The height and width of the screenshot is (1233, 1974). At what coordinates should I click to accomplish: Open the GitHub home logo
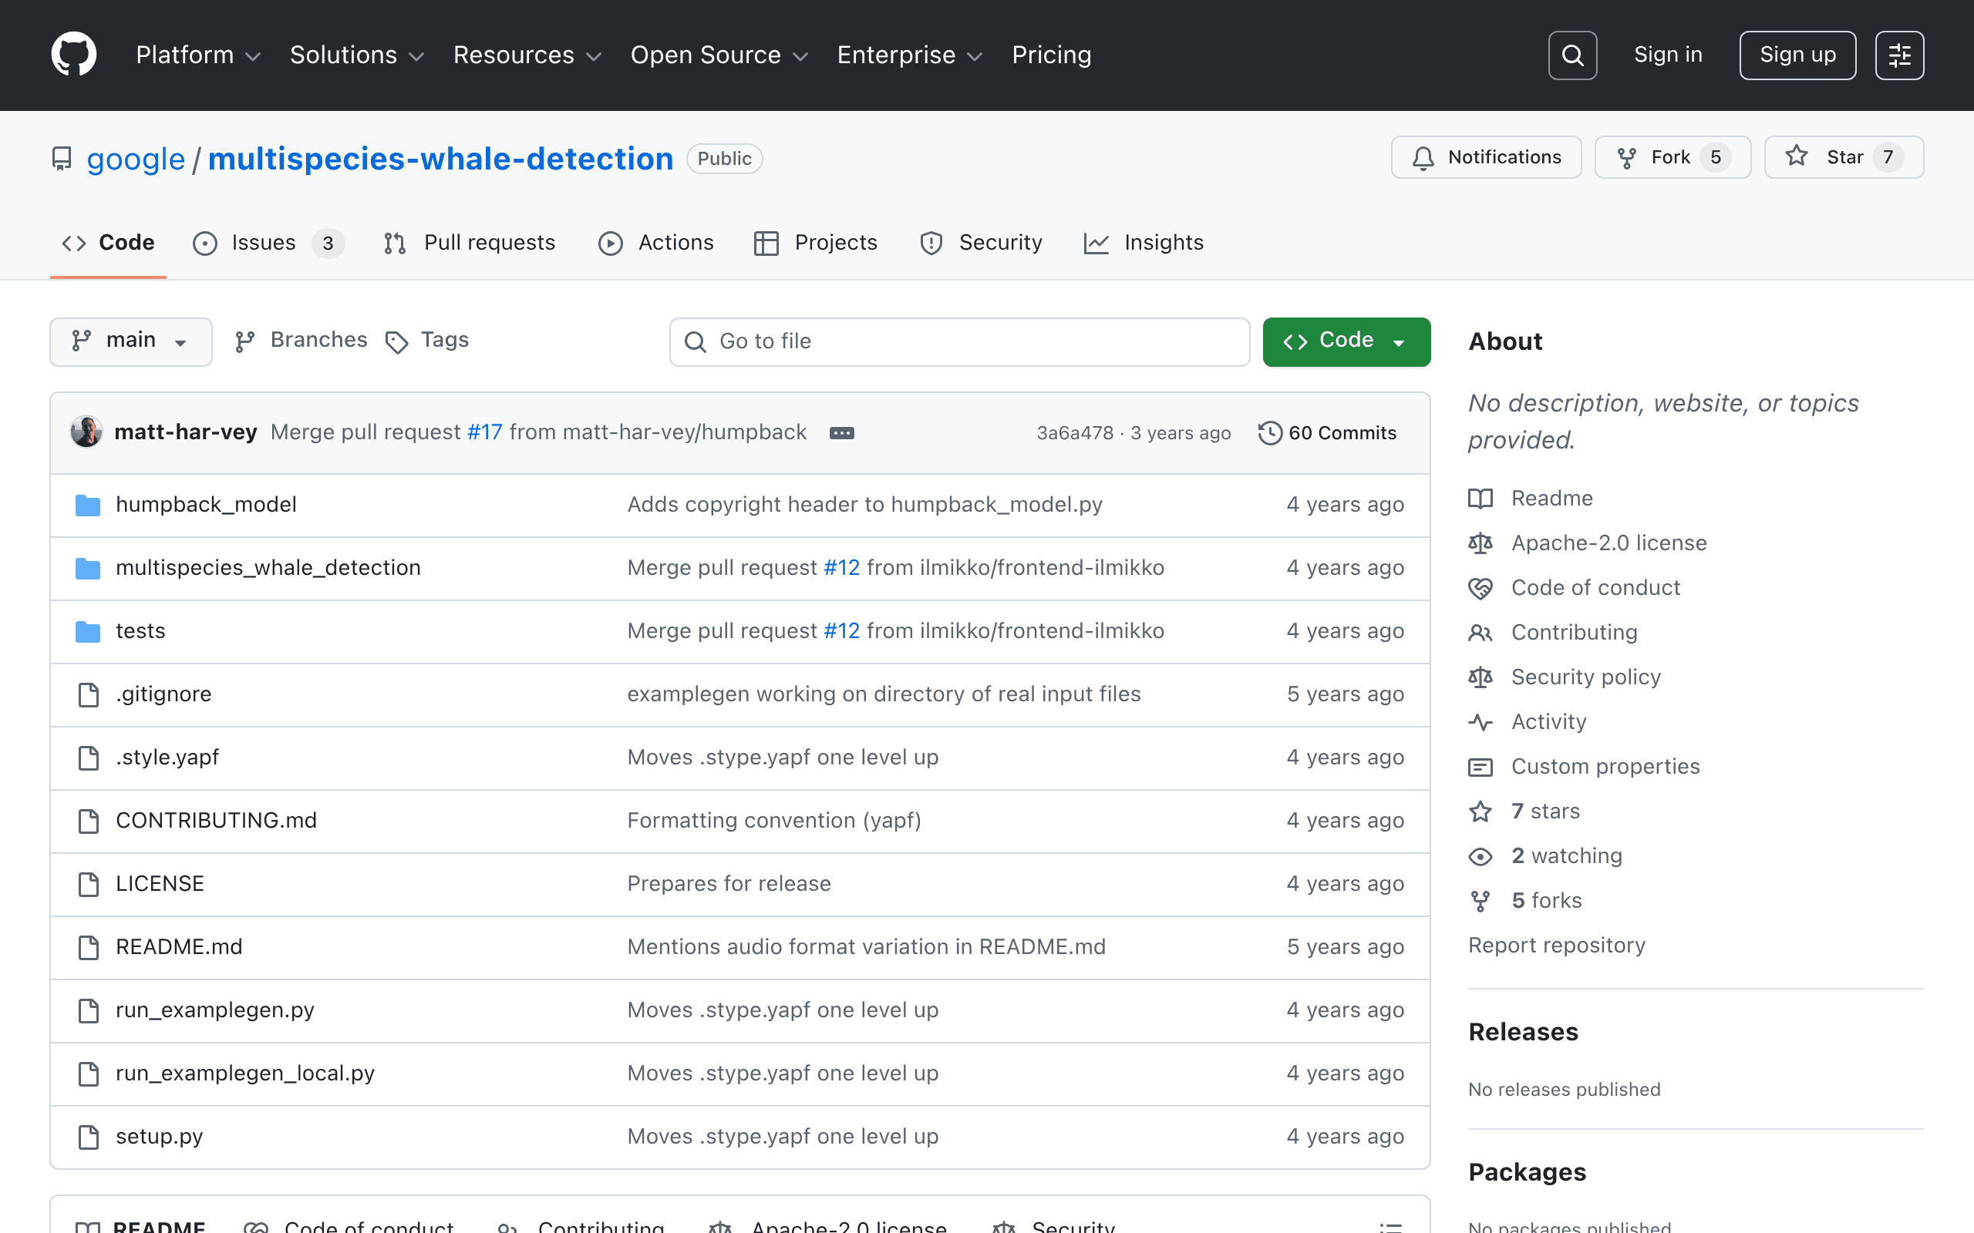73,55
